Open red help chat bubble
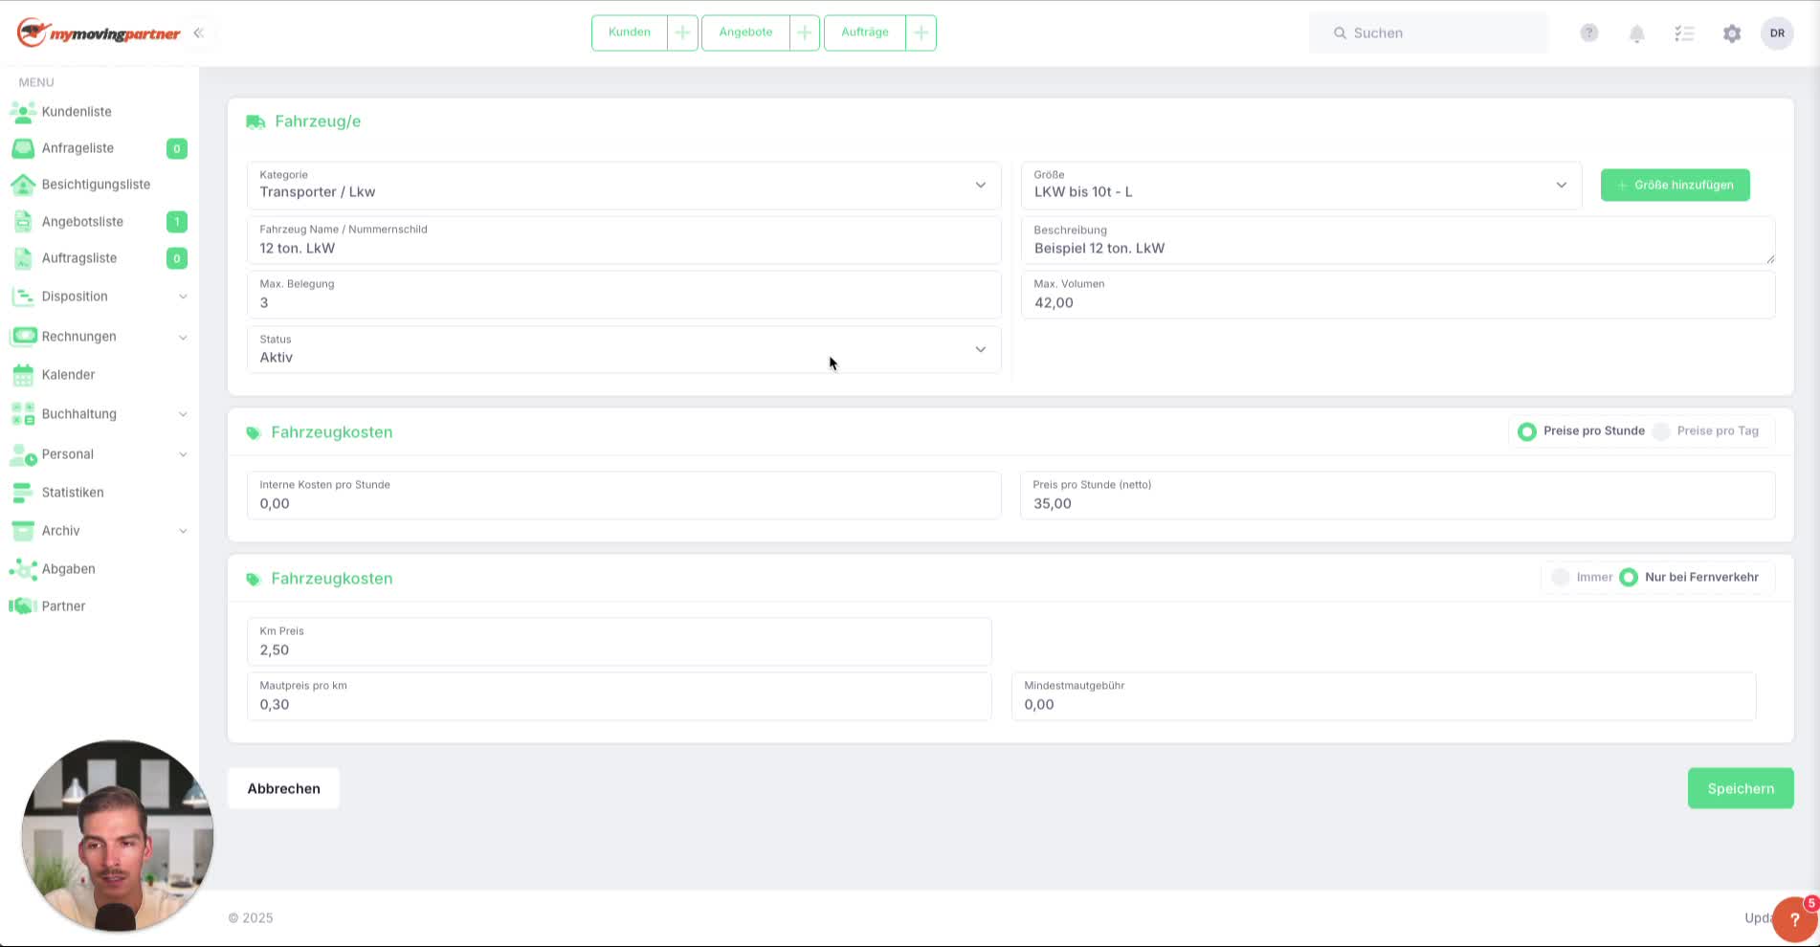 [1794, 919]
